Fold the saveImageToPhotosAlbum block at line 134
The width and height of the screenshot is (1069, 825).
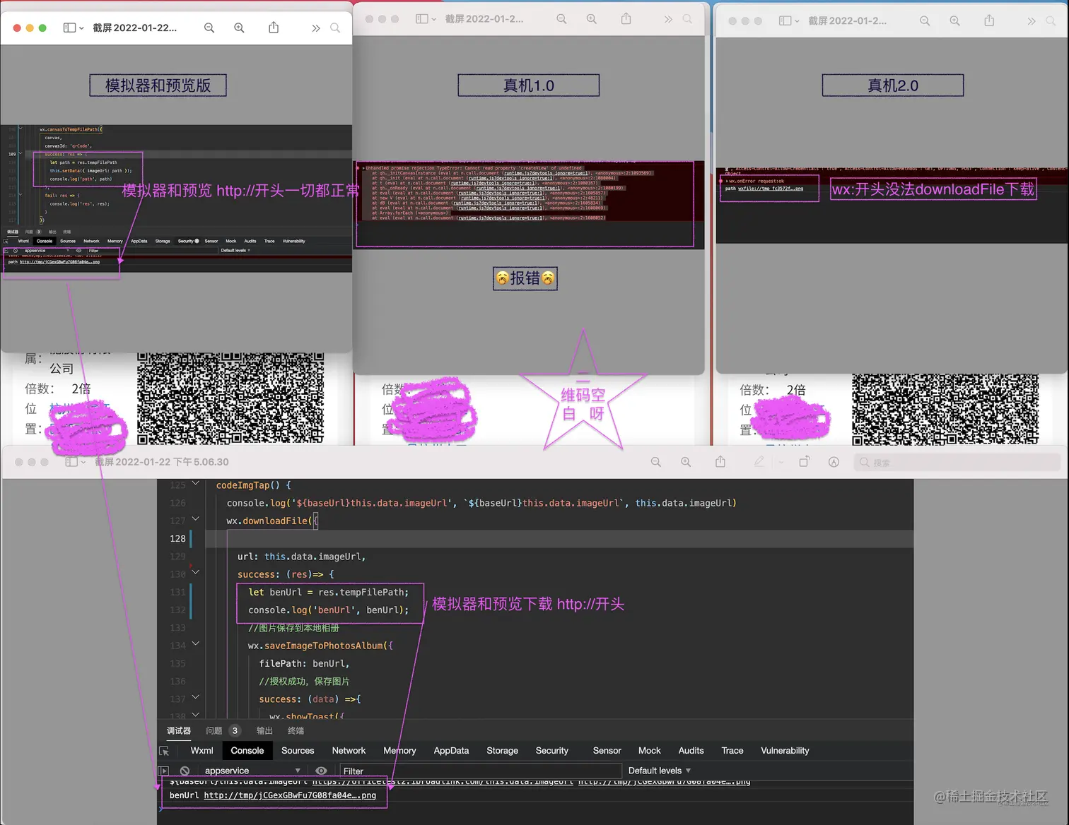[x=196, y=643]
